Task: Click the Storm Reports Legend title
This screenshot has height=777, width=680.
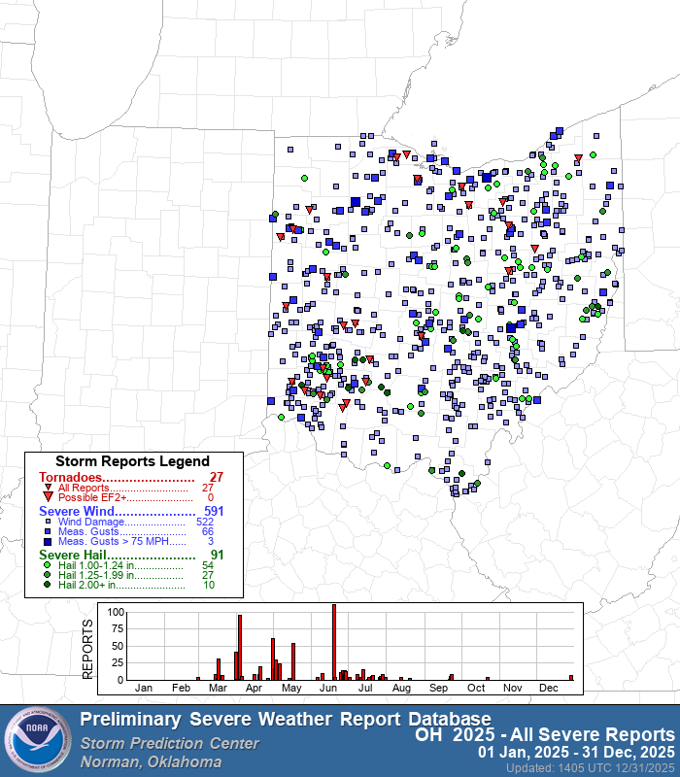Action: coord(132,461)
